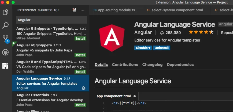Viewport: 233px width, 112px height.
Task: Open the extensions More Actions menu
Action: tap(83, 10)
